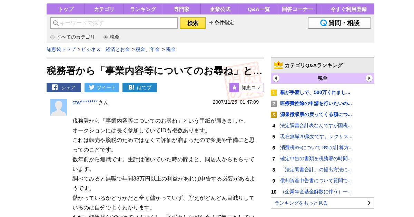Open ranking 7 確定申告の書類 link

(x=316, y=158)
